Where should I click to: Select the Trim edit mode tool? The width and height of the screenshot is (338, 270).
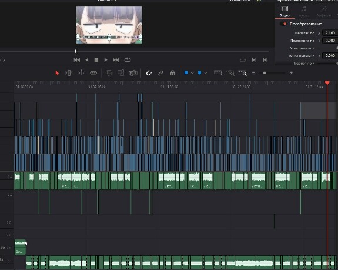[69, 73]
